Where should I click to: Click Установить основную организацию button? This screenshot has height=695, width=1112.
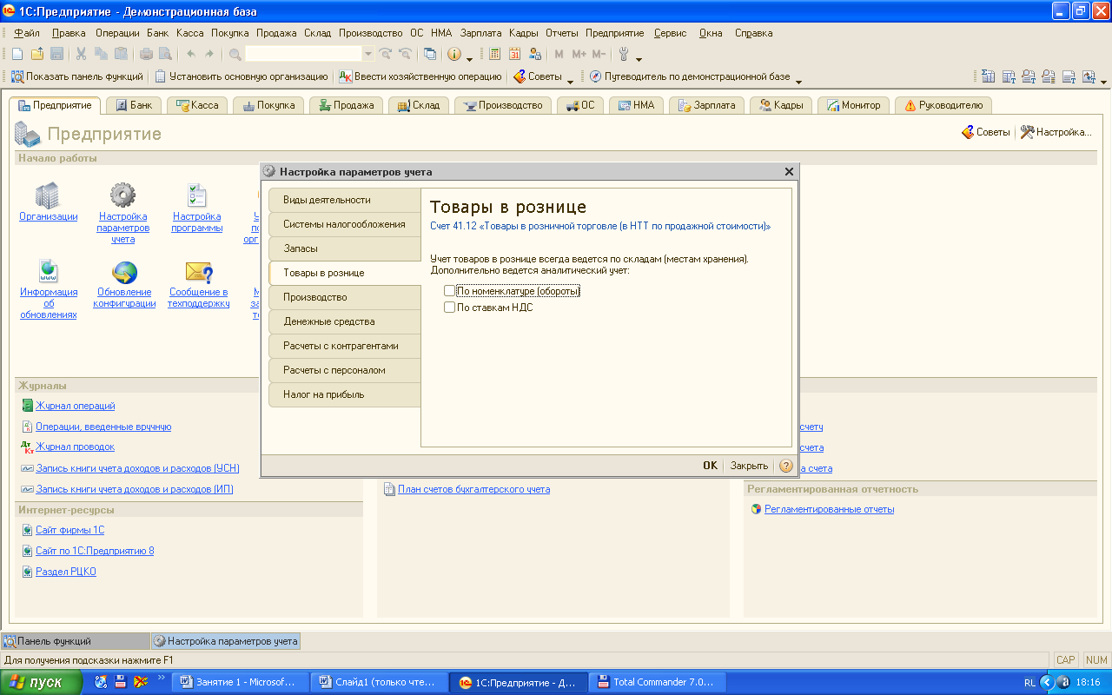pyautogui.click(x=242, y=76)
